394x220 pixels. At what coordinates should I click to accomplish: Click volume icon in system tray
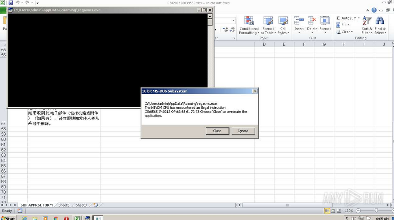(x=353, y=218)
